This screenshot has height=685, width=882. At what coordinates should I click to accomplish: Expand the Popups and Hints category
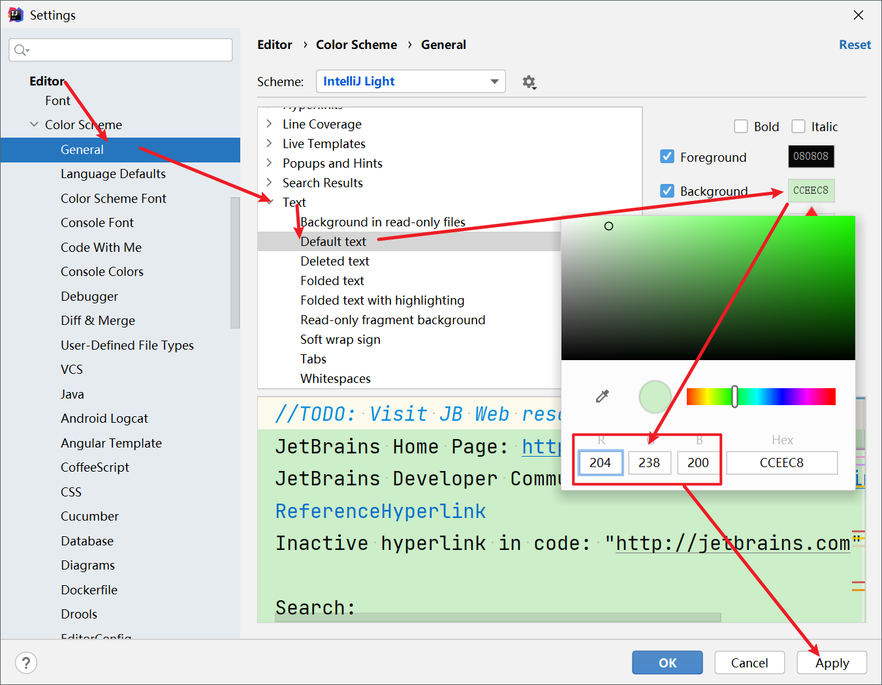click(269, 163)
